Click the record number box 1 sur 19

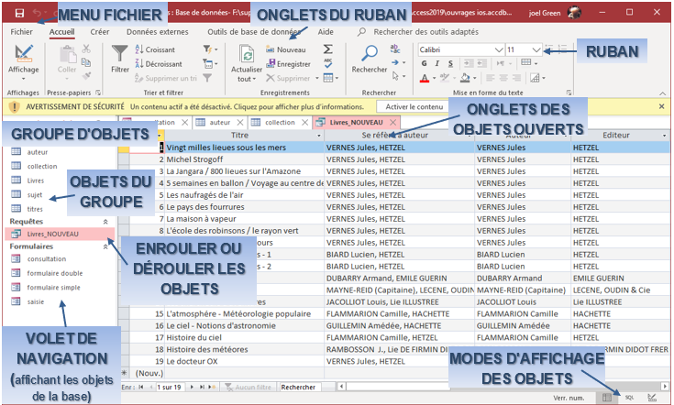tap(171, 387)
